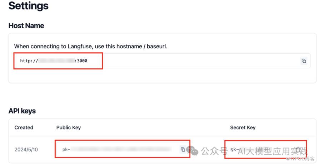The height and width of the screenshot is (164, 318).
Task: Click the WeChat logo watermark icon
Action: [193, 151]
